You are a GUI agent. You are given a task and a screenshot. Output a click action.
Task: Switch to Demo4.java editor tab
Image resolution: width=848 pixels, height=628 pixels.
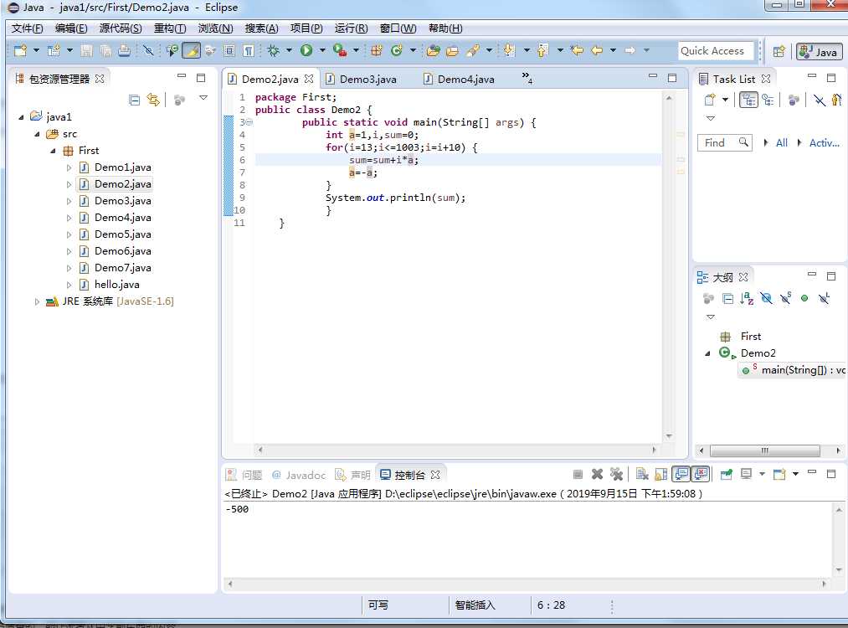tap(465, 79)
